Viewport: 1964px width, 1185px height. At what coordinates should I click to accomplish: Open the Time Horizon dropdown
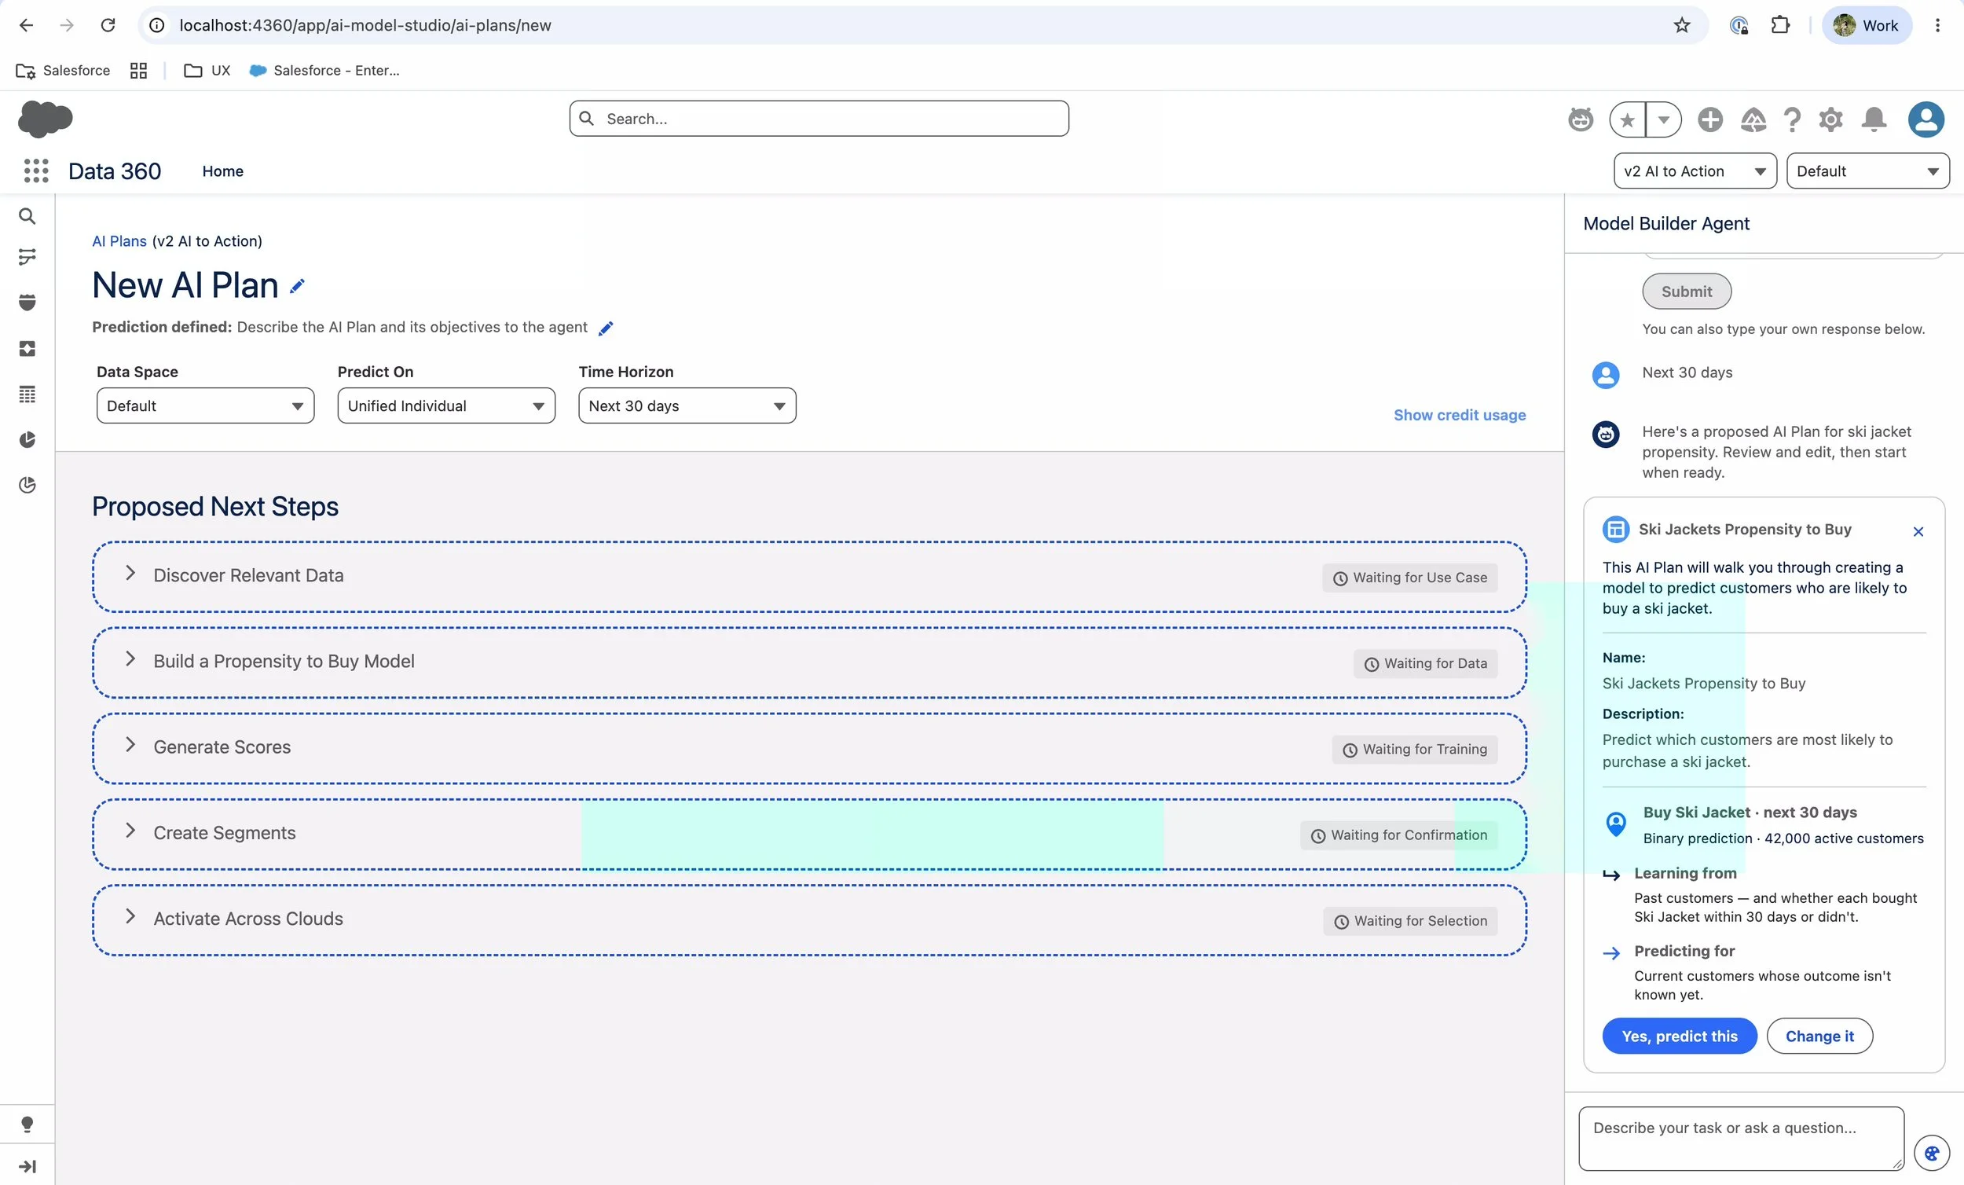tap(687, 406)
